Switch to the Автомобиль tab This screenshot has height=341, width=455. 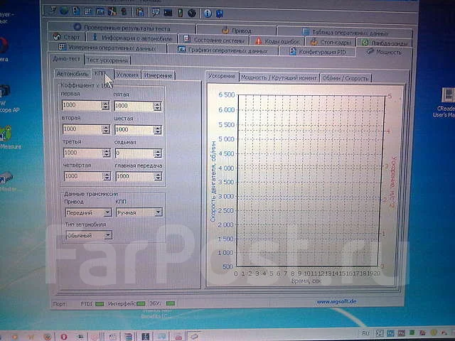(x=73, y=74)
